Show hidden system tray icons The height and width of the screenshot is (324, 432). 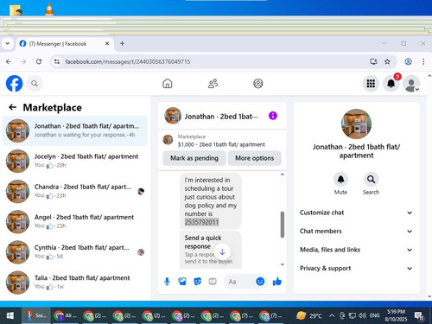click(332, 315)
